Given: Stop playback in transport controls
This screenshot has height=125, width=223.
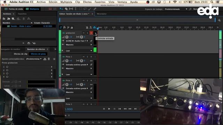Looking at the screenshot, I should click(104, 109).
